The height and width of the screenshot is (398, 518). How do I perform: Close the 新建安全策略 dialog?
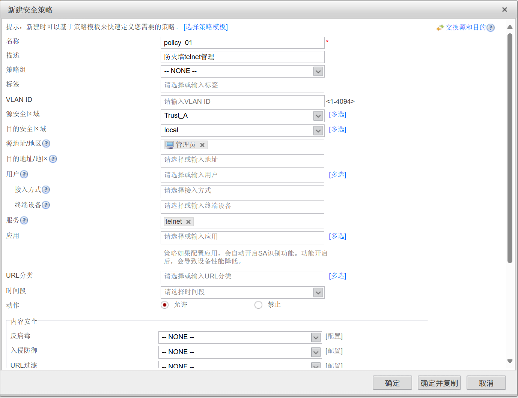pos(504,10)
